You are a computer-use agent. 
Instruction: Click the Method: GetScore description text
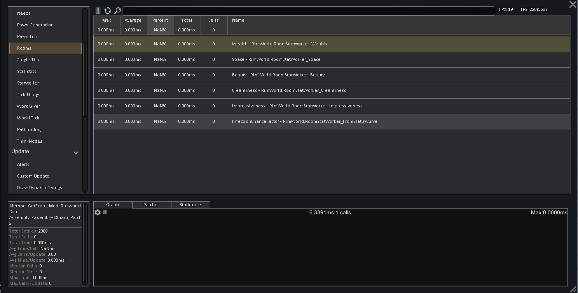45,215
